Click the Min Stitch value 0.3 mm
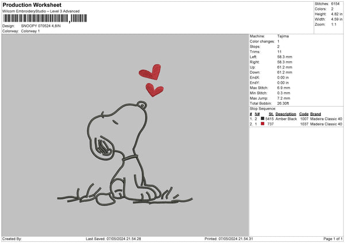345x243 pixels. (x=283, y=93)
